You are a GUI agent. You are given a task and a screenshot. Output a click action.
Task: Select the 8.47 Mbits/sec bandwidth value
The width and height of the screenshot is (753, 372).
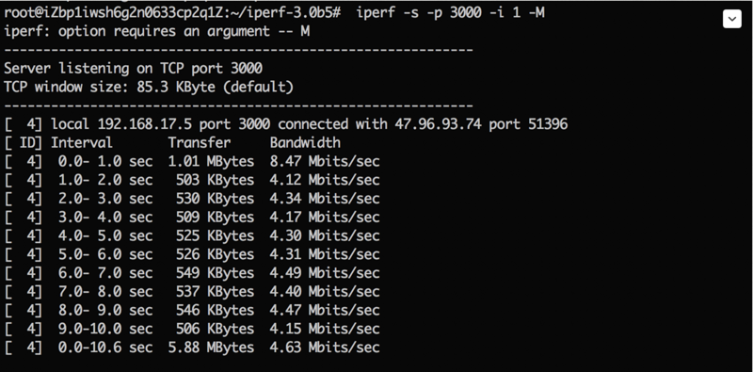pos(325,161)
